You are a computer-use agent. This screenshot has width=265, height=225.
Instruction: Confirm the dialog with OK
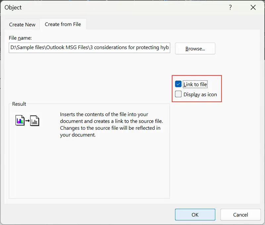[195, 215]
